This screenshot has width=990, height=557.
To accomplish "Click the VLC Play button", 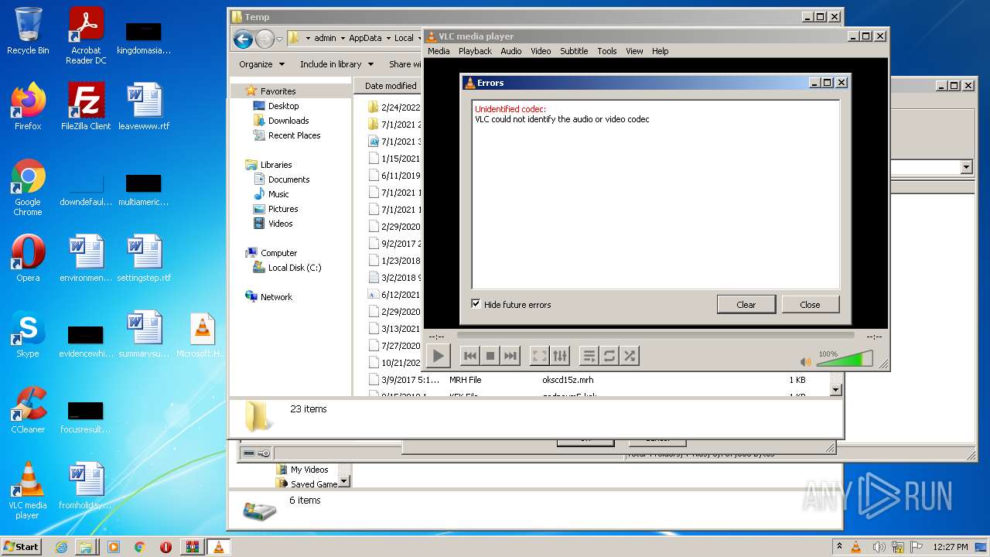I will [438, 356].
